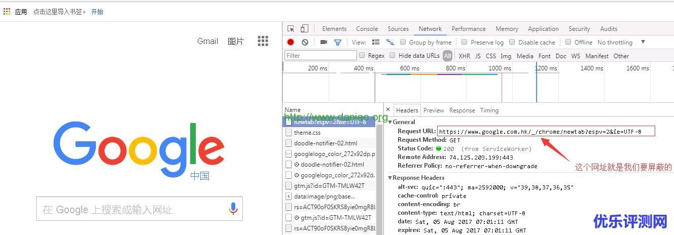Show the Timing tab

(x=489, y=110)
